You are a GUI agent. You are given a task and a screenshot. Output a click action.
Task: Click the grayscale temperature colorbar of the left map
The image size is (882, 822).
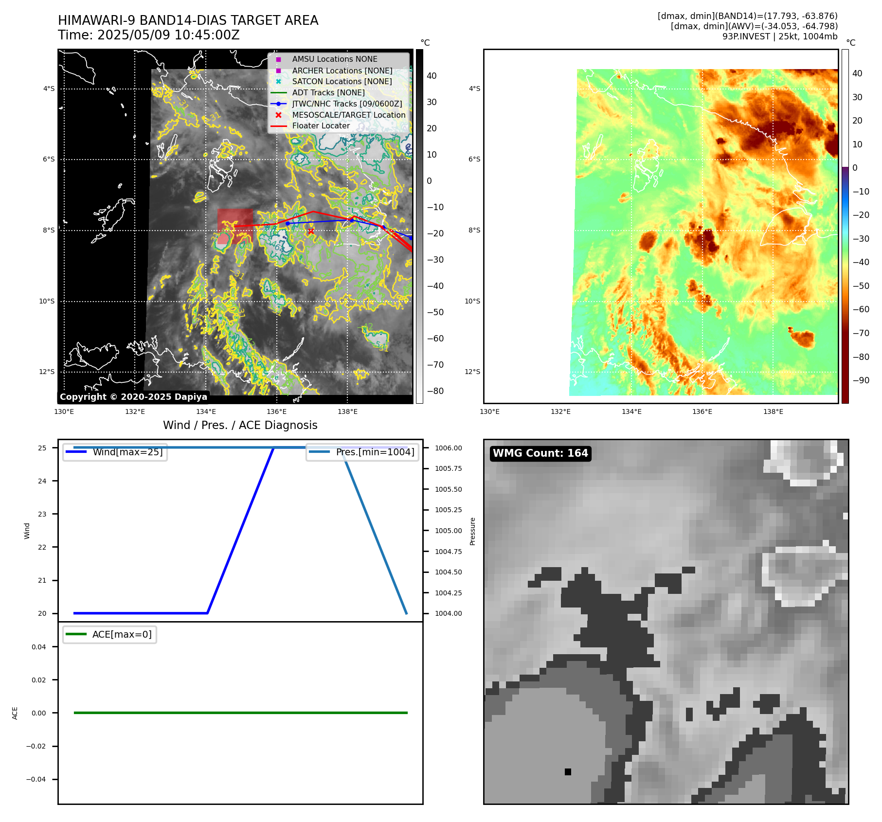[x=419, y=226]
